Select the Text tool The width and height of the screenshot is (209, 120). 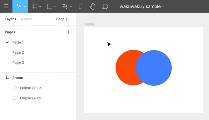pos(80,6)
